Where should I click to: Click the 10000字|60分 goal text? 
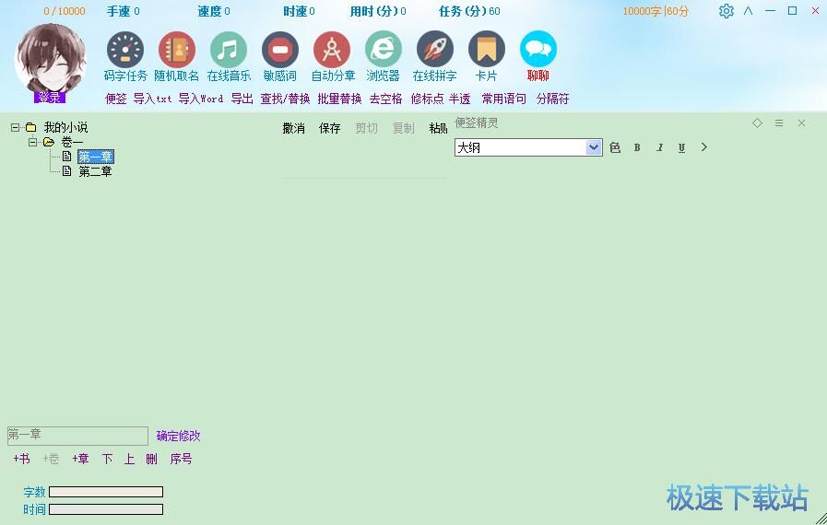656,11
